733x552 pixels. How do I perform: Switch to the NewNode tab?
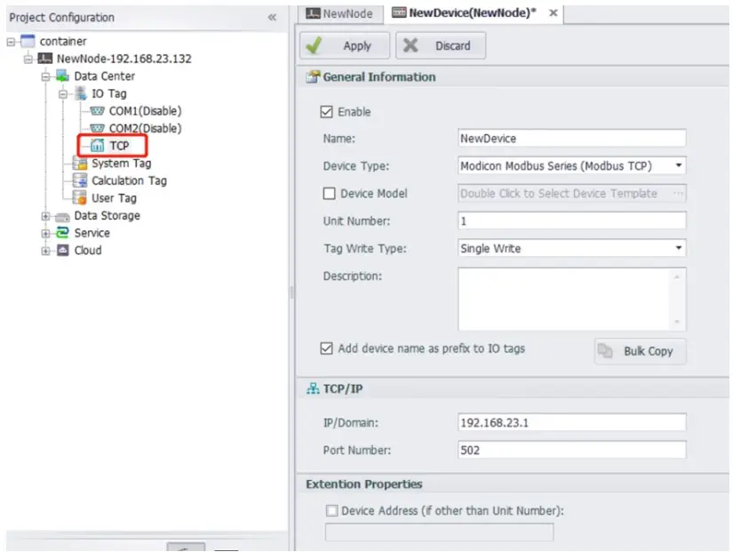click(x=340, y=13)
